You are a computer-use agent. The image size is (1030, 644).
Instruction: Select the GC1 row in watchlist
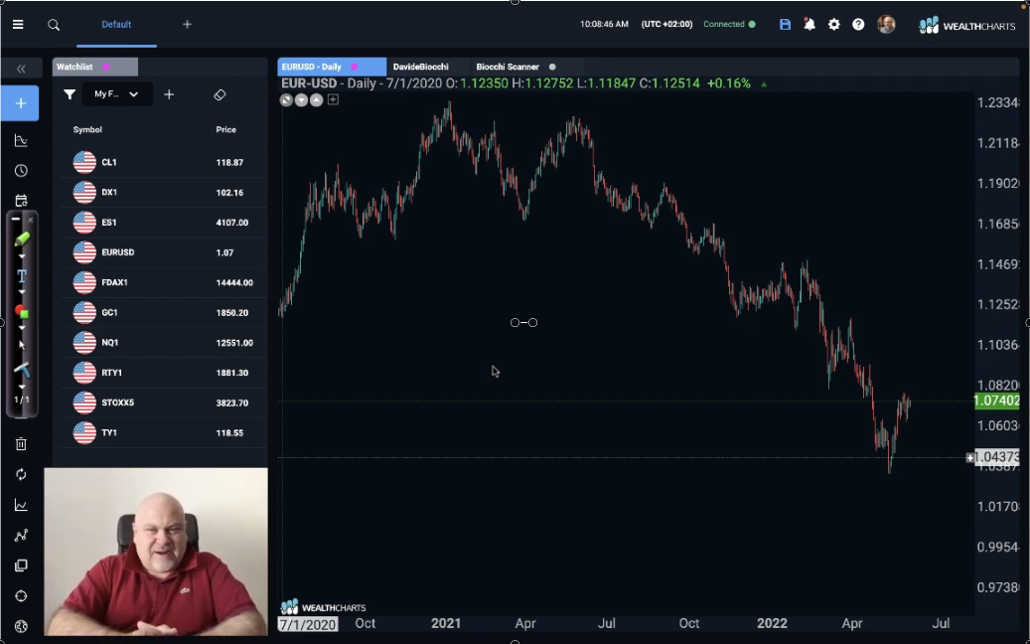click(164, 313)
